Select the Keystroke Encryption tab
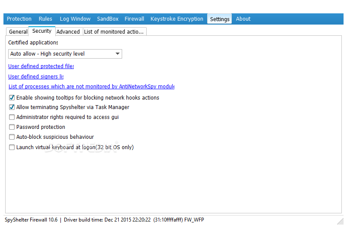 pyautogui.click(x=177, y=19)
